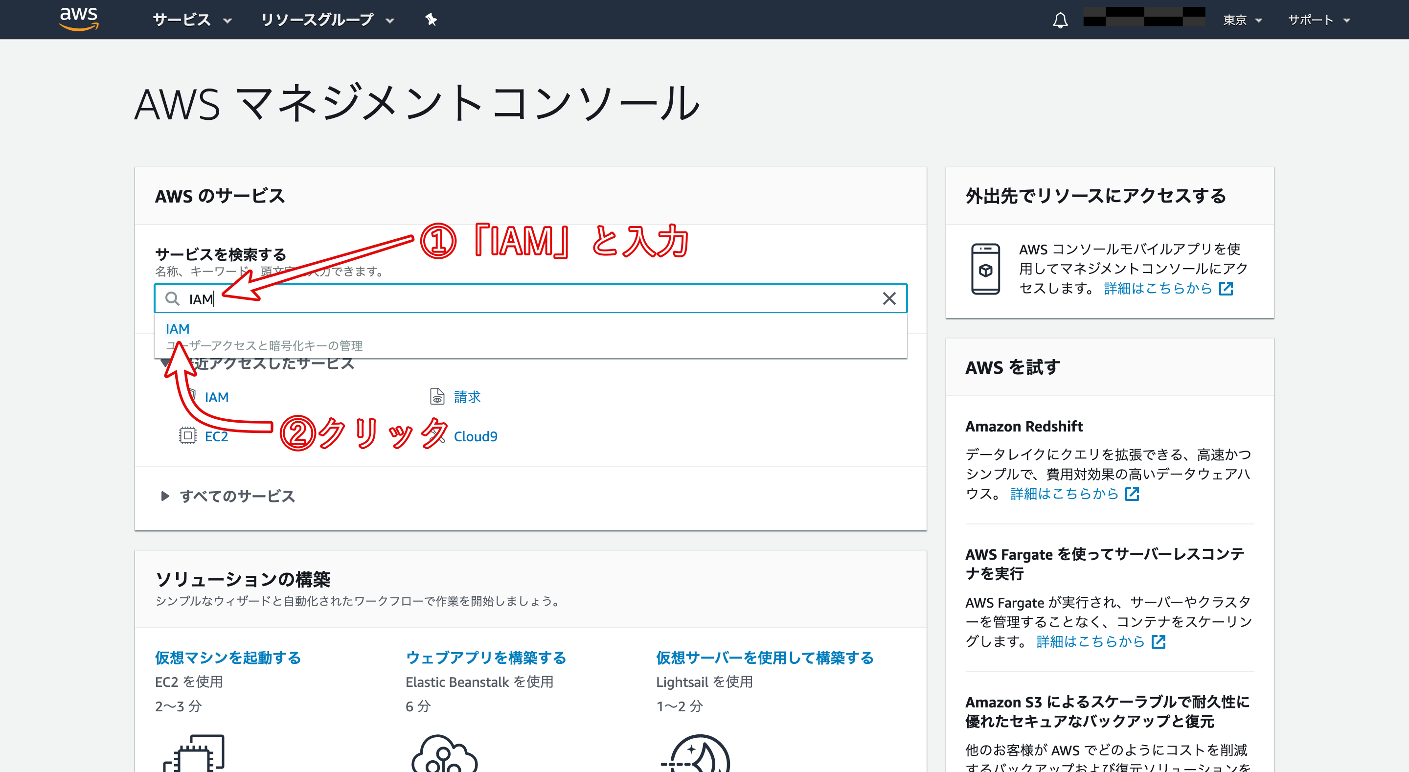Expand すべてのサービス
This screenshot has height=772, width=1409.
click(x=237, y=496)
